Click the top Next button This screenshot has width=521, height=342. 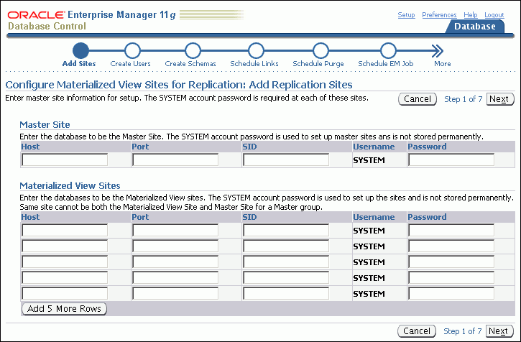click(x=500, y=99)
